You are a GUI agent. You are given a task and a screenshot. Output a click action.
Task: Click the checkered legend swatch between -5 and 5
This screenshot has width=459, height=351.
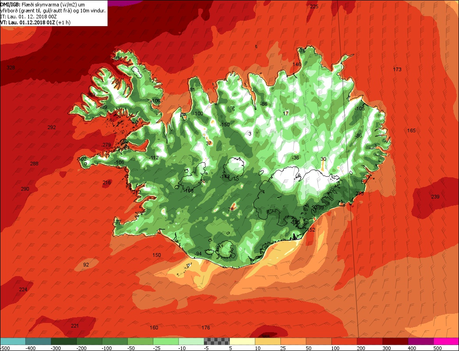[x=217, y=341]
